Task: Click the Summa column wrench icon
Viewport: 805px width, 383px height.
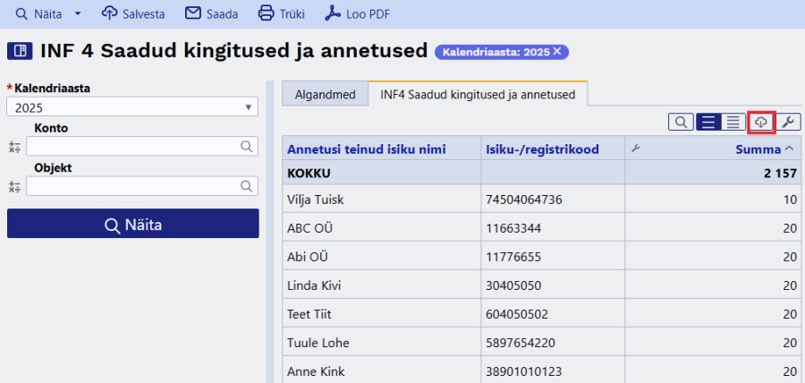Action: [636, 149]
